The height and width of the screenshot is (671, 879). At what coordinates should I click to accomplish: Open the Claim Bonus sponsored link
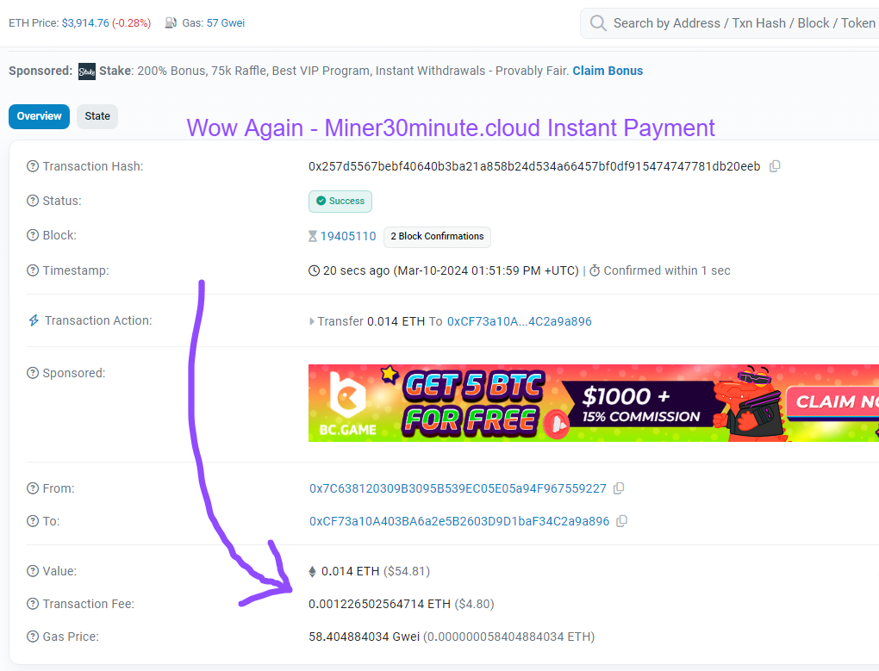click(x=608, y=71)
